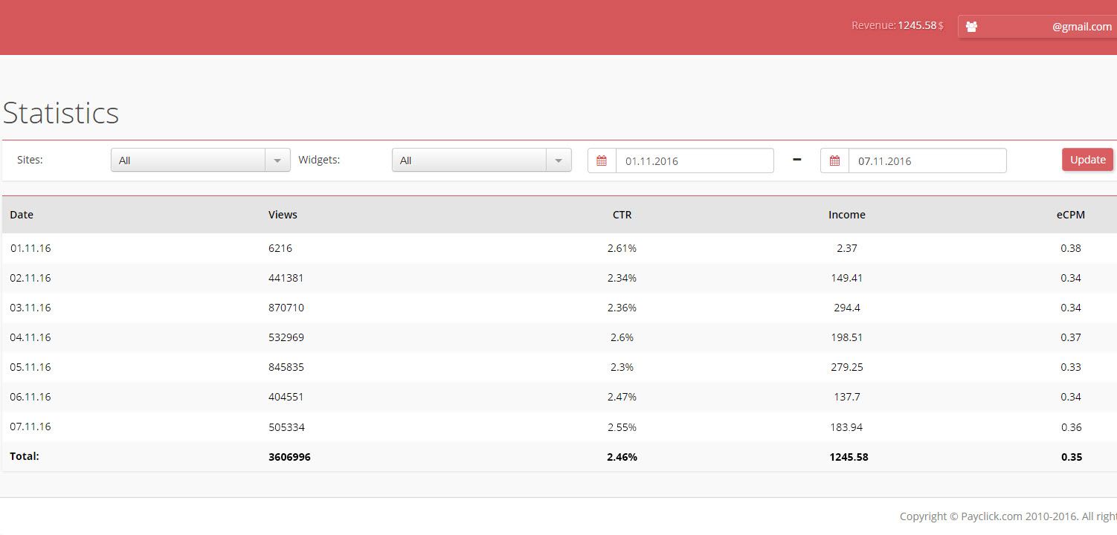This screenshot has height=535, width=1117.
Task: Click the total eCPM 0.35
Action: click(1072, 457)
